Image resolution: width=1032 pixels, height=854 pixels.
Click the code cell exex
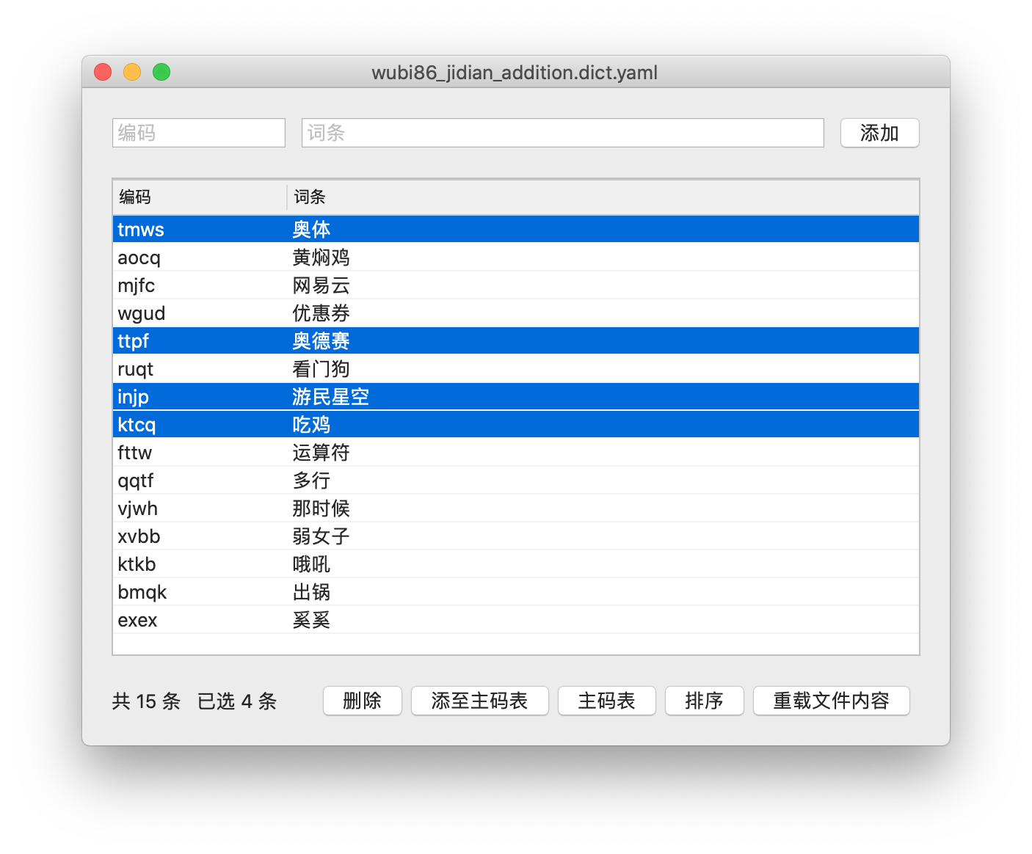tap(137, 621)
